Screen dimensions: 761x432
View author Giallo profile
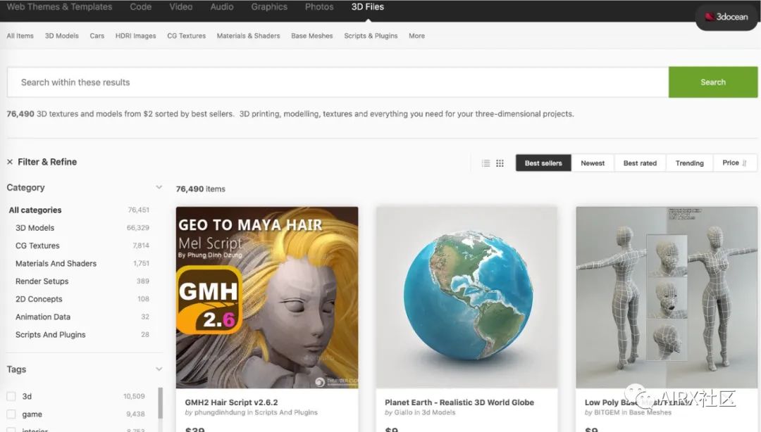403,412
